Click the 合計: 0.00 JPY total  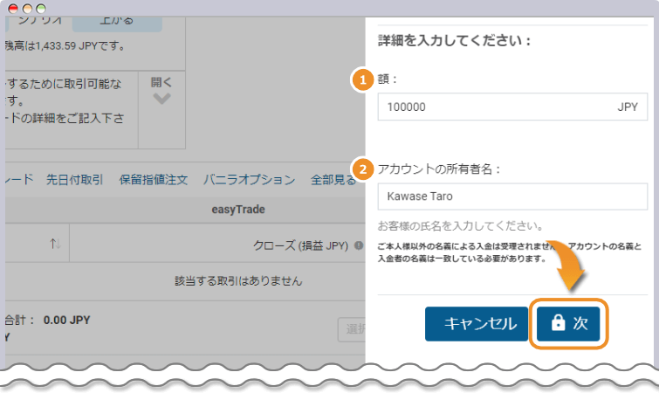coord(47,320)
